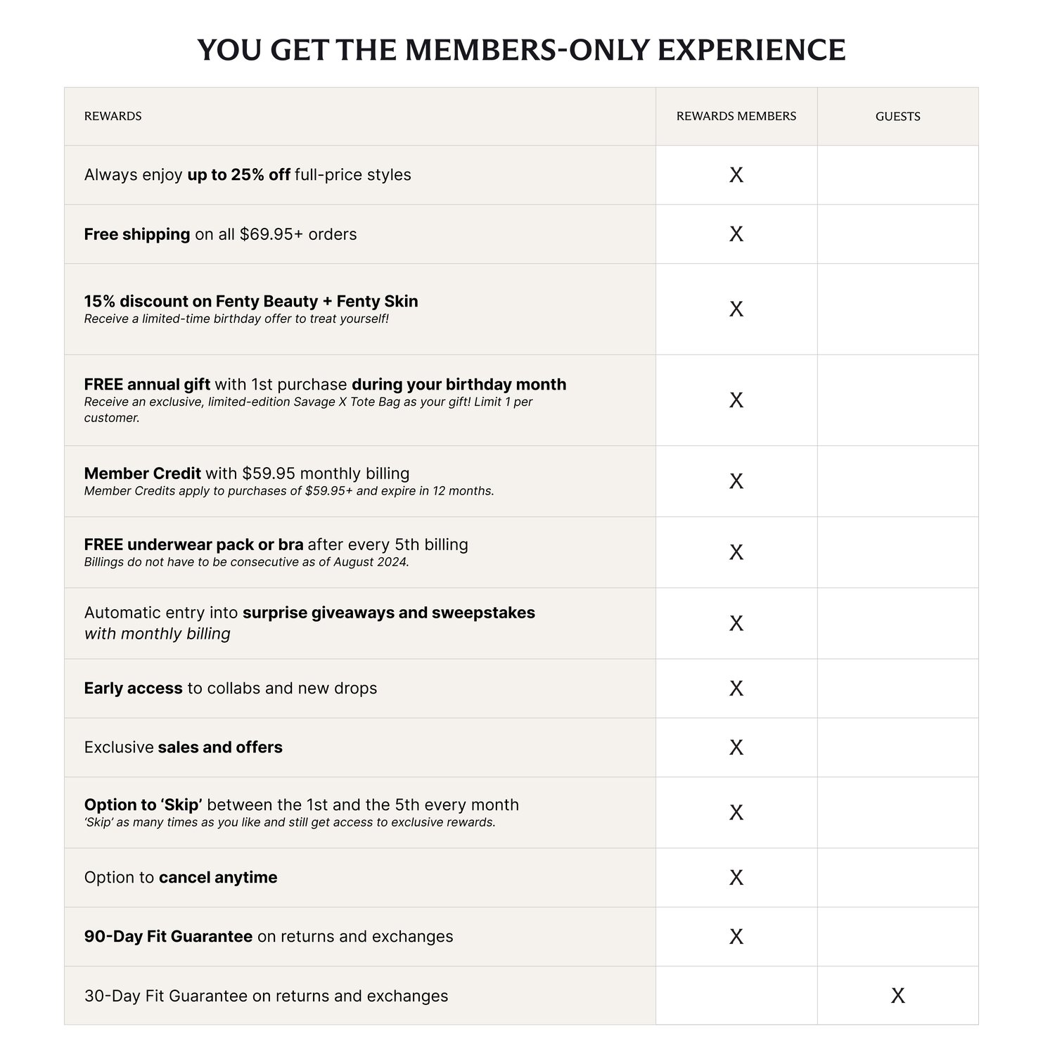The image size is (1043, 1055).
Task: Click the X mark for surprise giveaways row
Action: click(736, 623)
